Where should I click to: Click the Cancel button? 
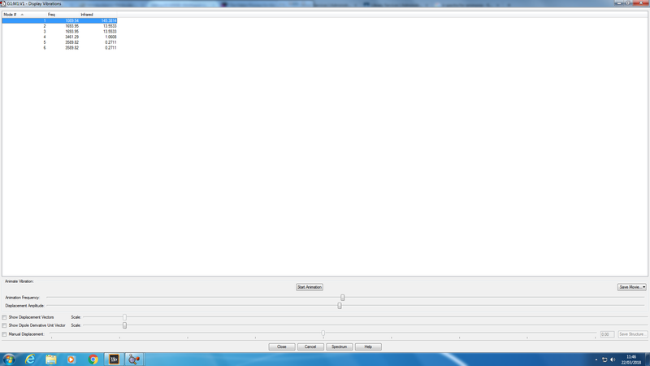tap(310, 346)
